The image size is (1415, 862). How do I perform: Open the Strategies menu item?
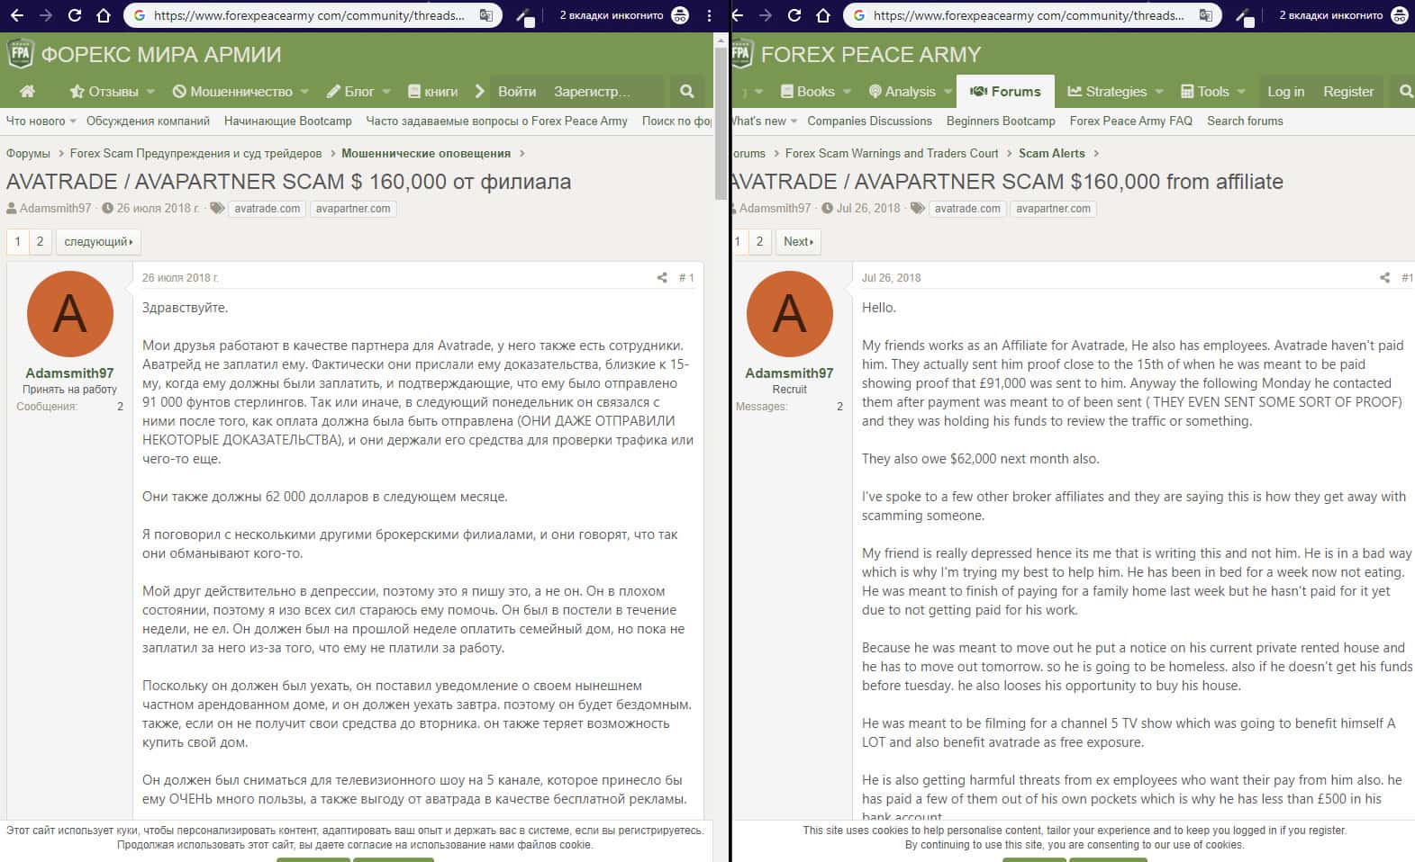(x=1107, y=92)
